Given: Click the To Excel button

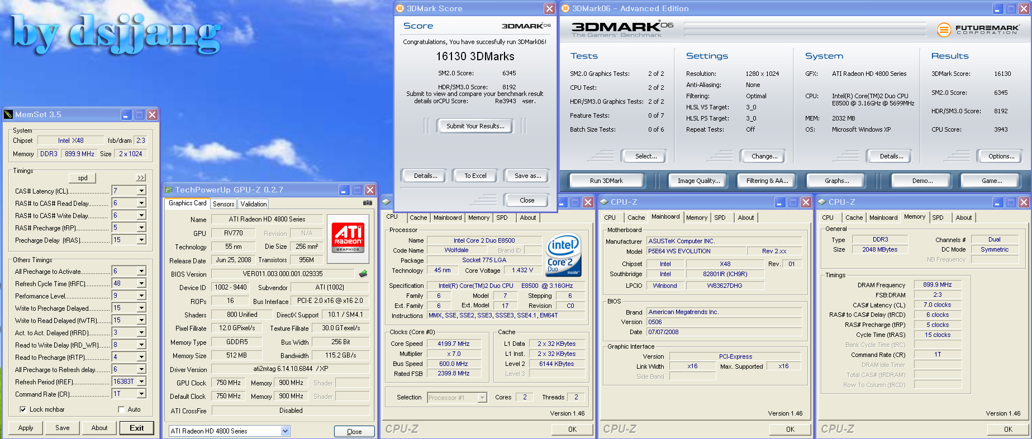Looking at the screenshot, I should pos(475,176).
